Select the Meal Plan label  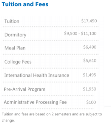pos(15,48)
